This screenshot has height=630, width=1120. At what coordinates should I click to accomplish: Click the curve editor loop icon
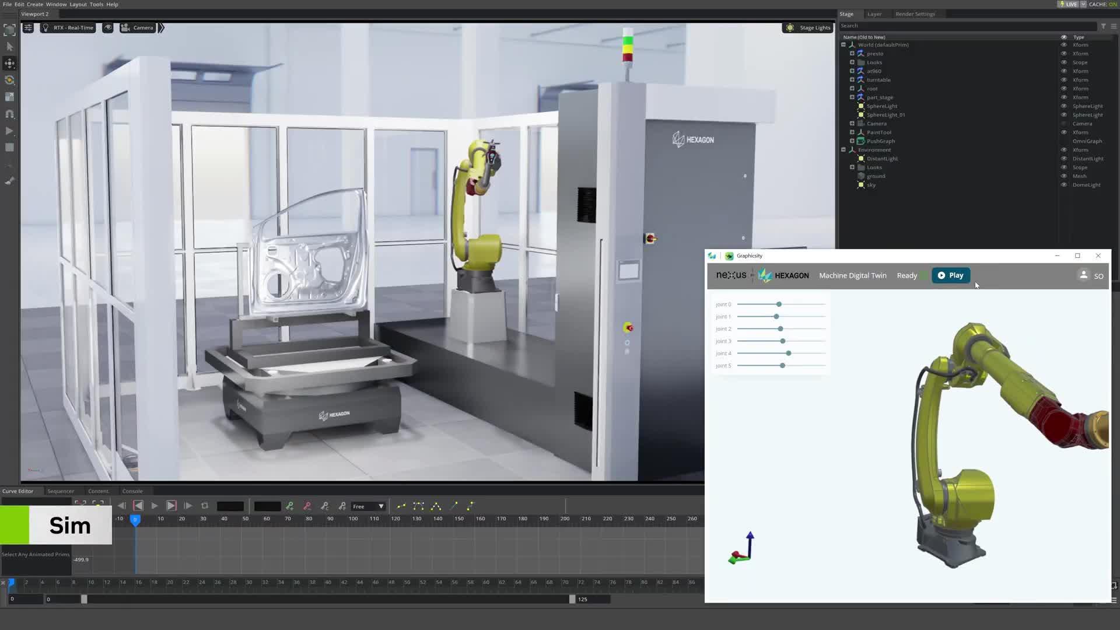(205, 506)
